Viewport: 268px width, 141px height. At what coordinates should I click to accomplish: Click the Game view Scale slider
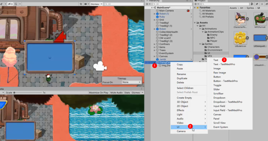(x=28, y=92)
